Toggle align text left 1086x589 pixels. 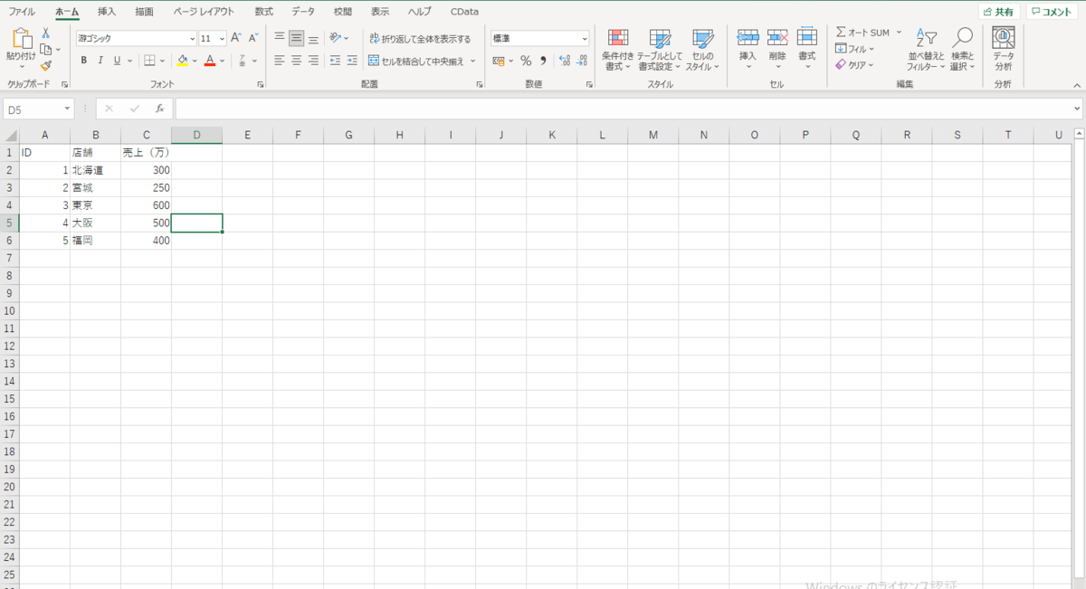[x=280, y=61]
